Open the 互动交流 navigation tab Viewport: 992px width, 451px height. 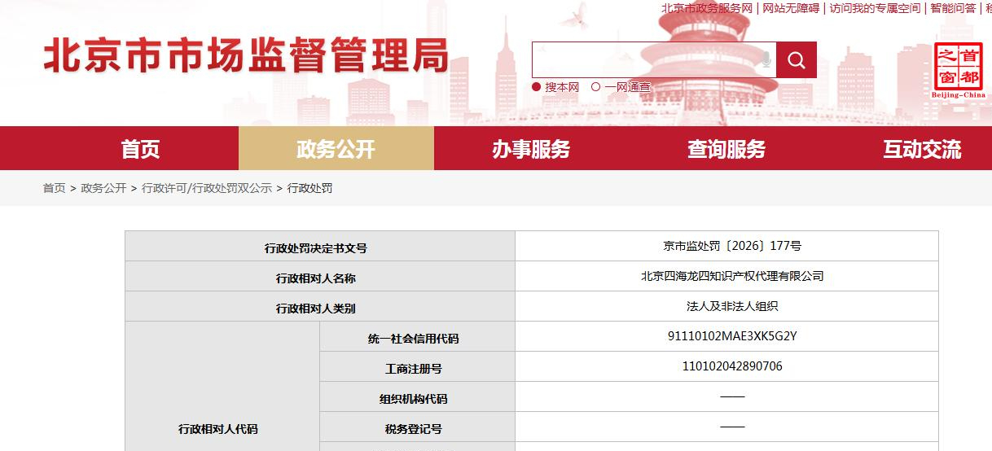click(923, 149)
